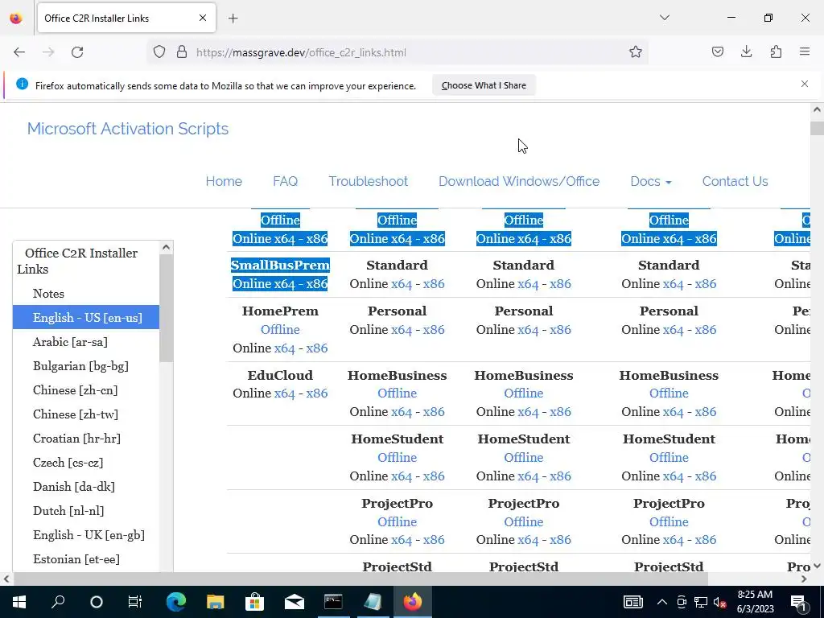Viewport: 824px width, 618px height.
Task: Click EduCloud heading text
Action: coord(280,375)
